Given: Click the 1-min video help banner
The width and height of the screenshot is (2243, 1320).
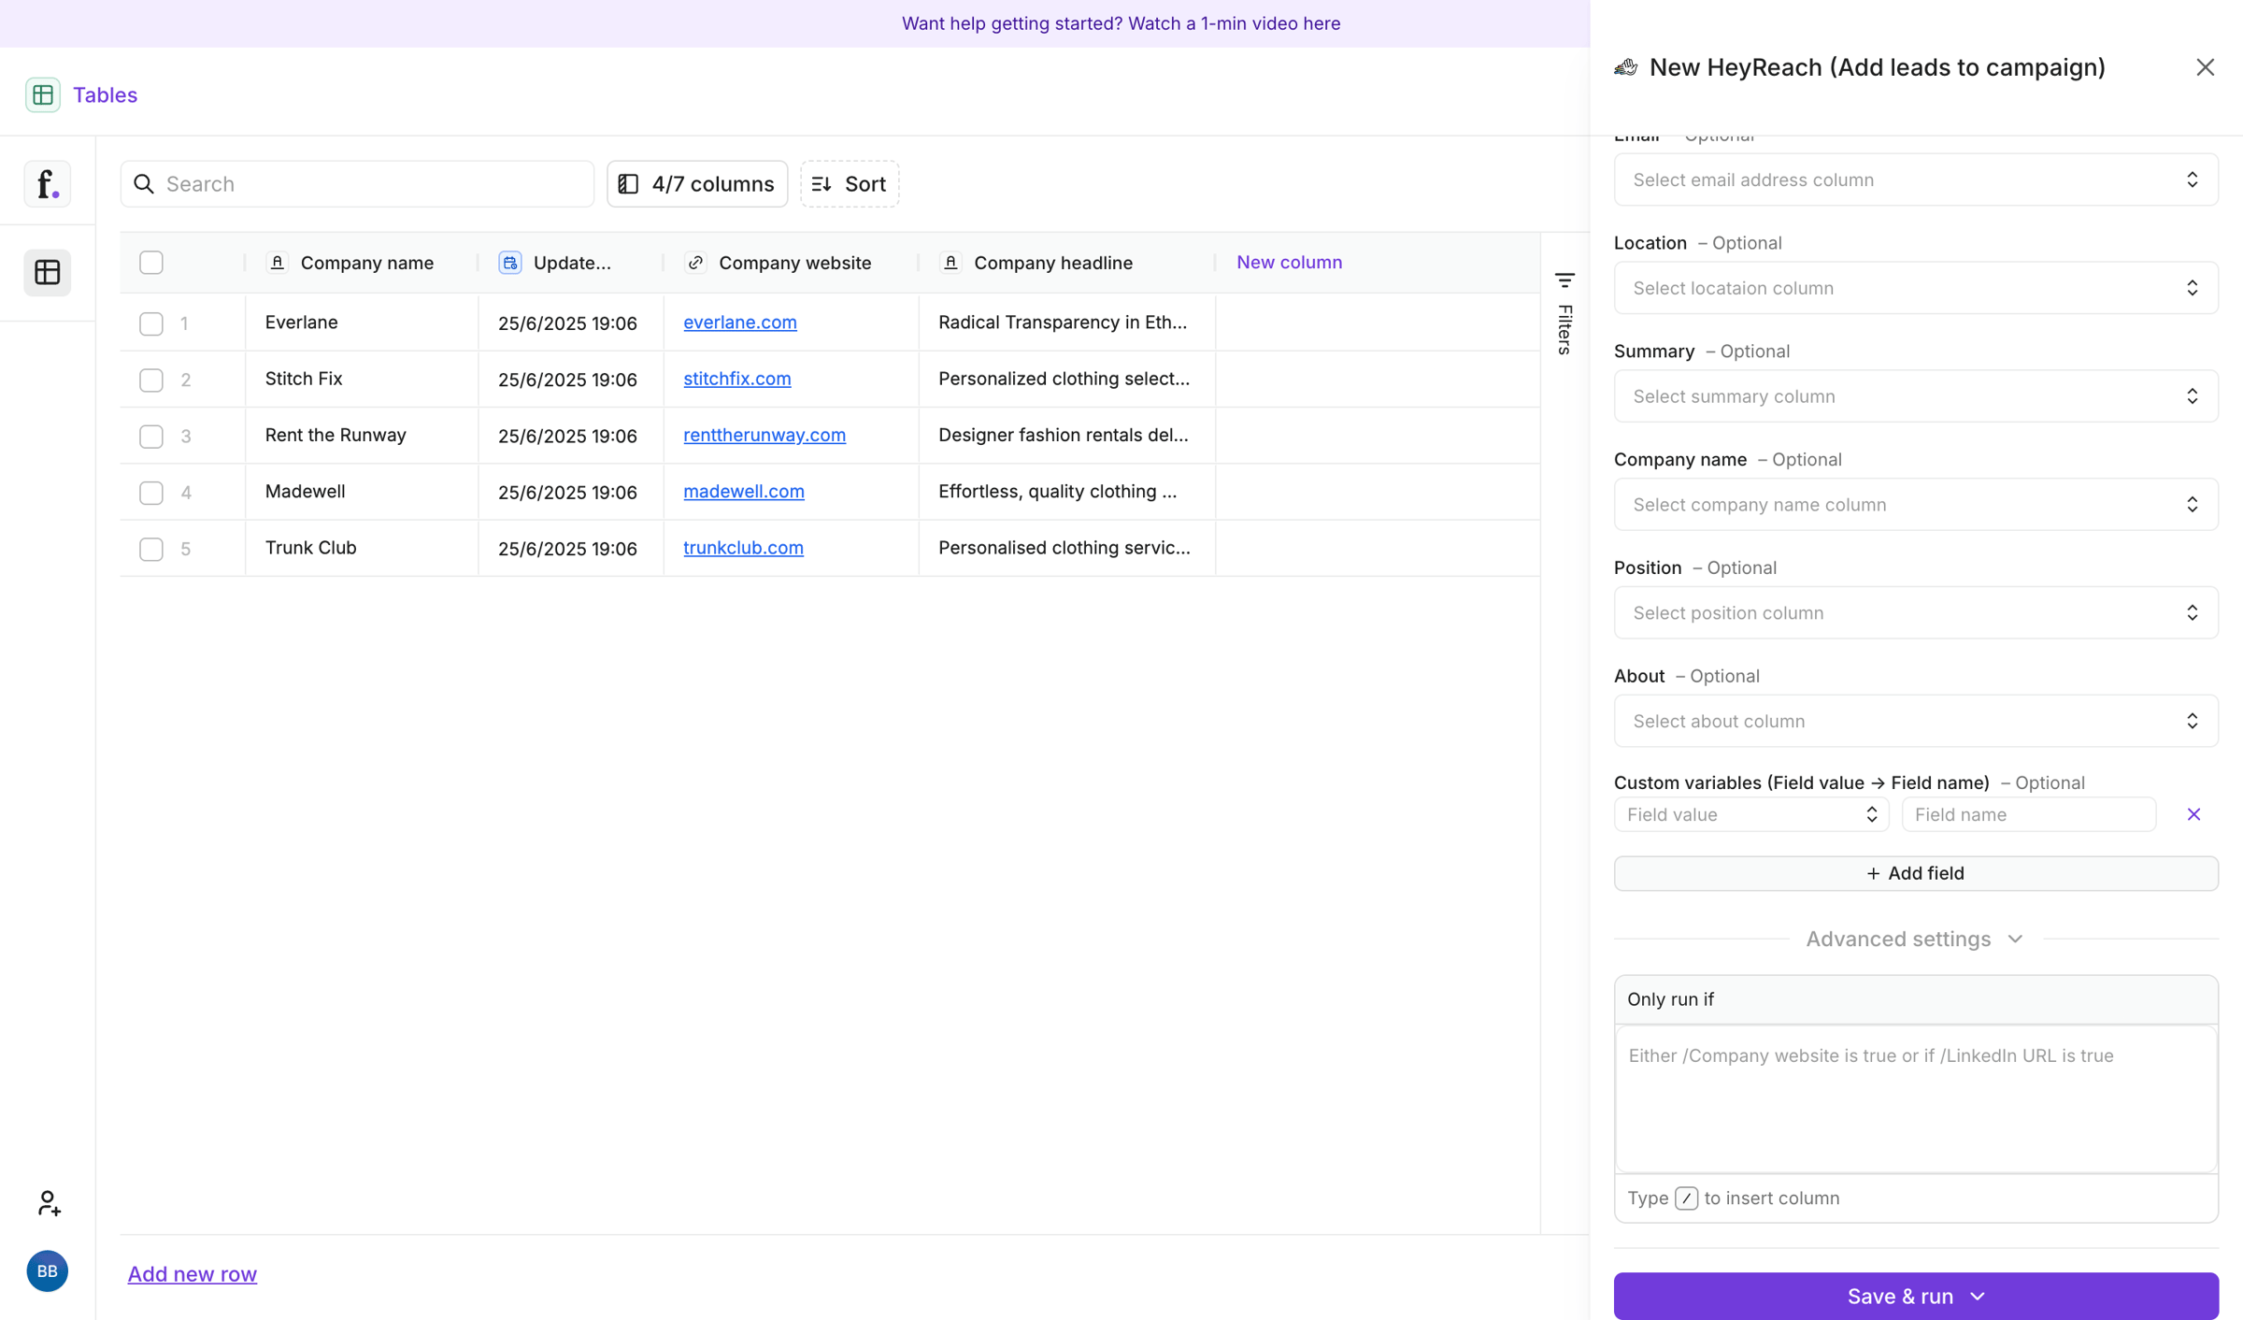Looking at the screenshot, I should tap(1121, 23).
